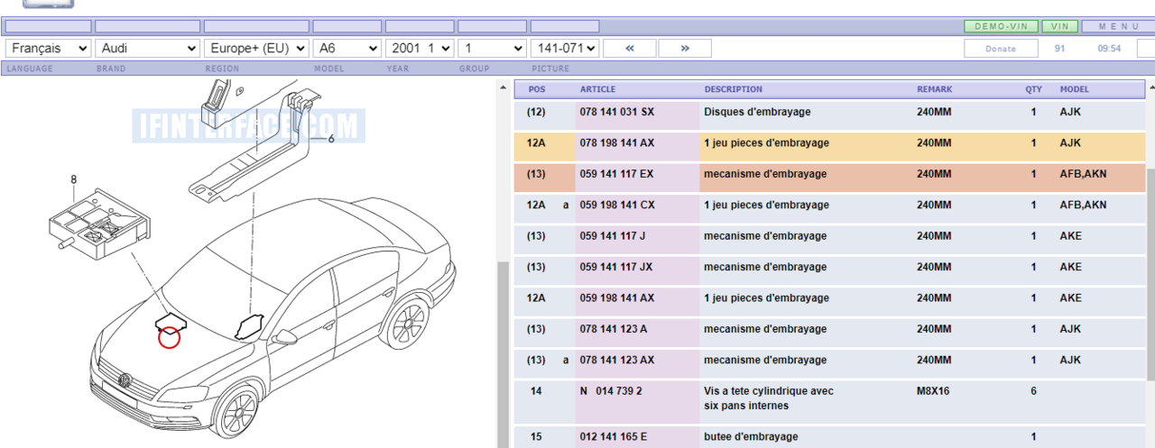Go to previous picture with « button
The image size is (1155, 448).
point(629,48)
